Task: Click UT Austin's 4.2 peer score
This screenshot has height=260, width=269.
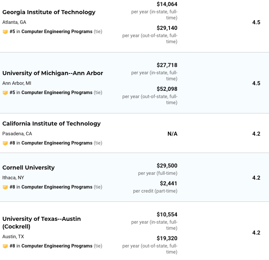Action: [256, 233]
